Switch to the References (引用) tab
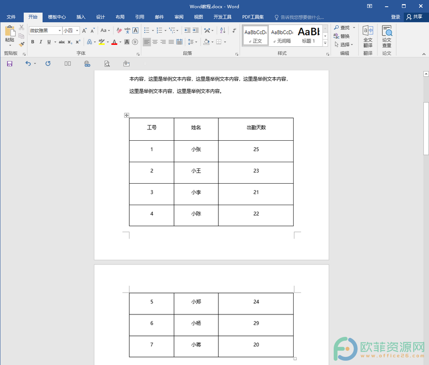Screen dimensions: 429x365 140,17
